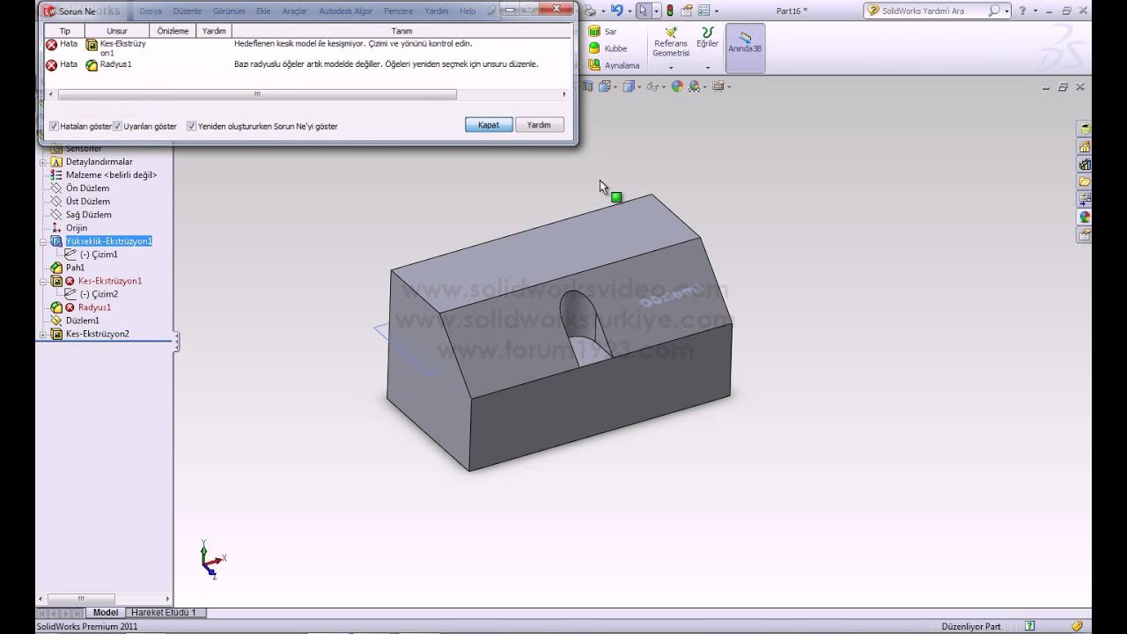Image resolution: width=1127 pixels, height=634 pixels.
Task: Open Undo history dropdown arrow
Action: click(629, 11)
